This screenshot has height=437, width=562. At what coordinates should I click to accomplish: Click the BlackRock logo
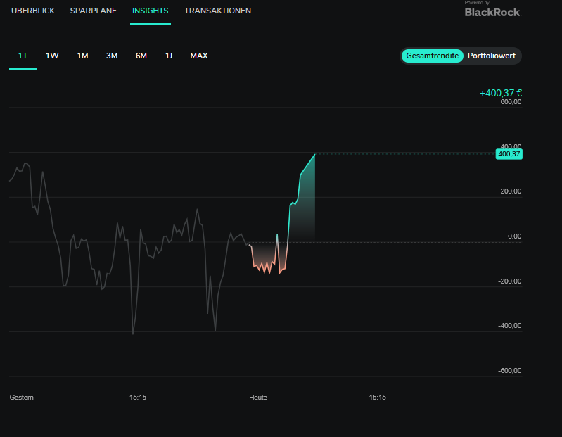point(492,10)
